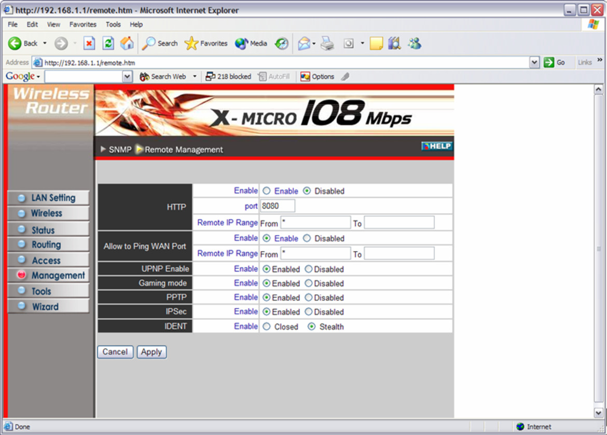607x435 pixels.
Task: Go back with the Back arrow icon
Action: pos(15,44)
